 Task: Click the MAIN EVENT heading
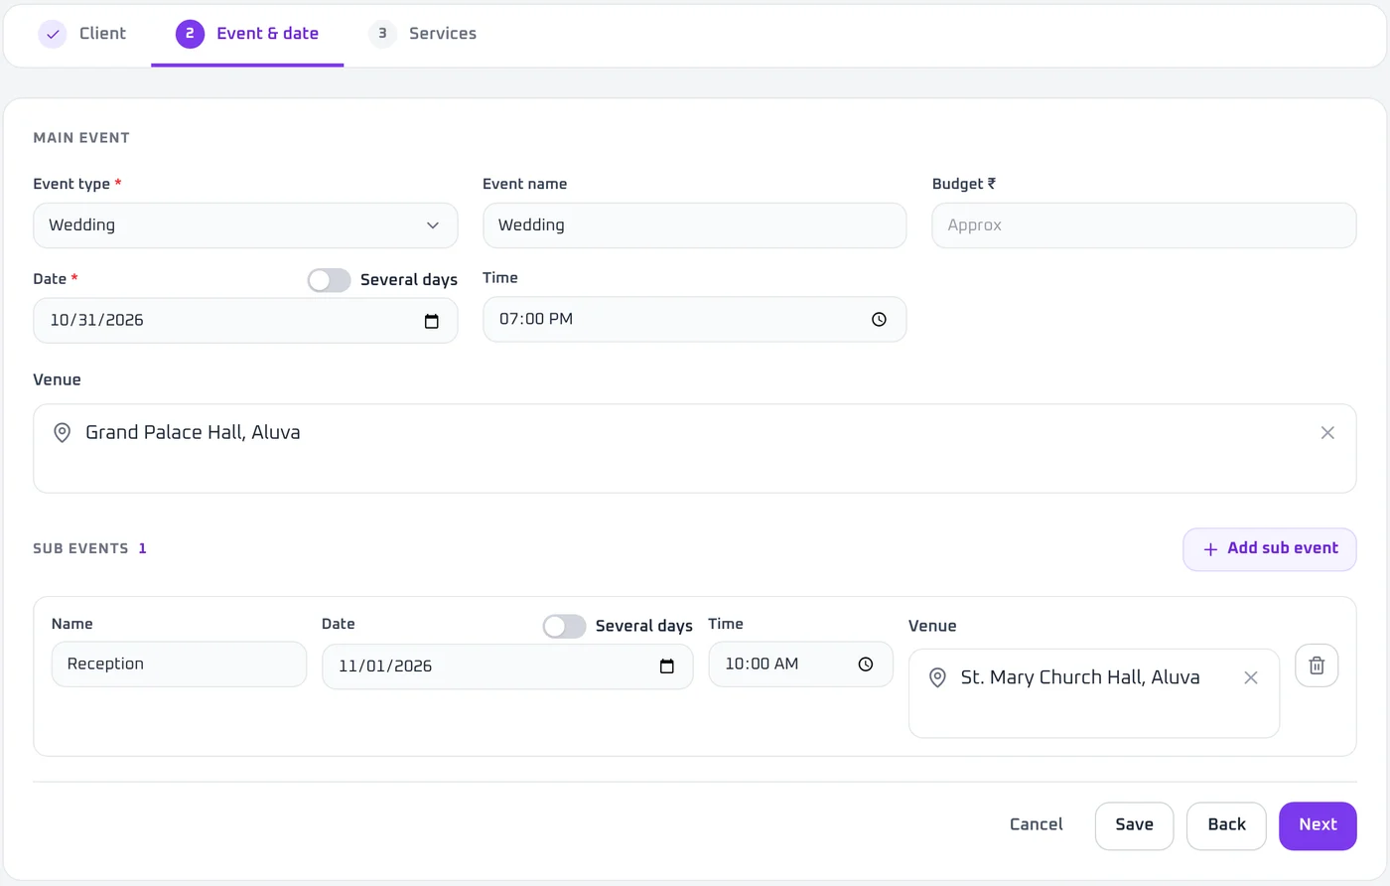pyautogui.click(x=81, y=138)
